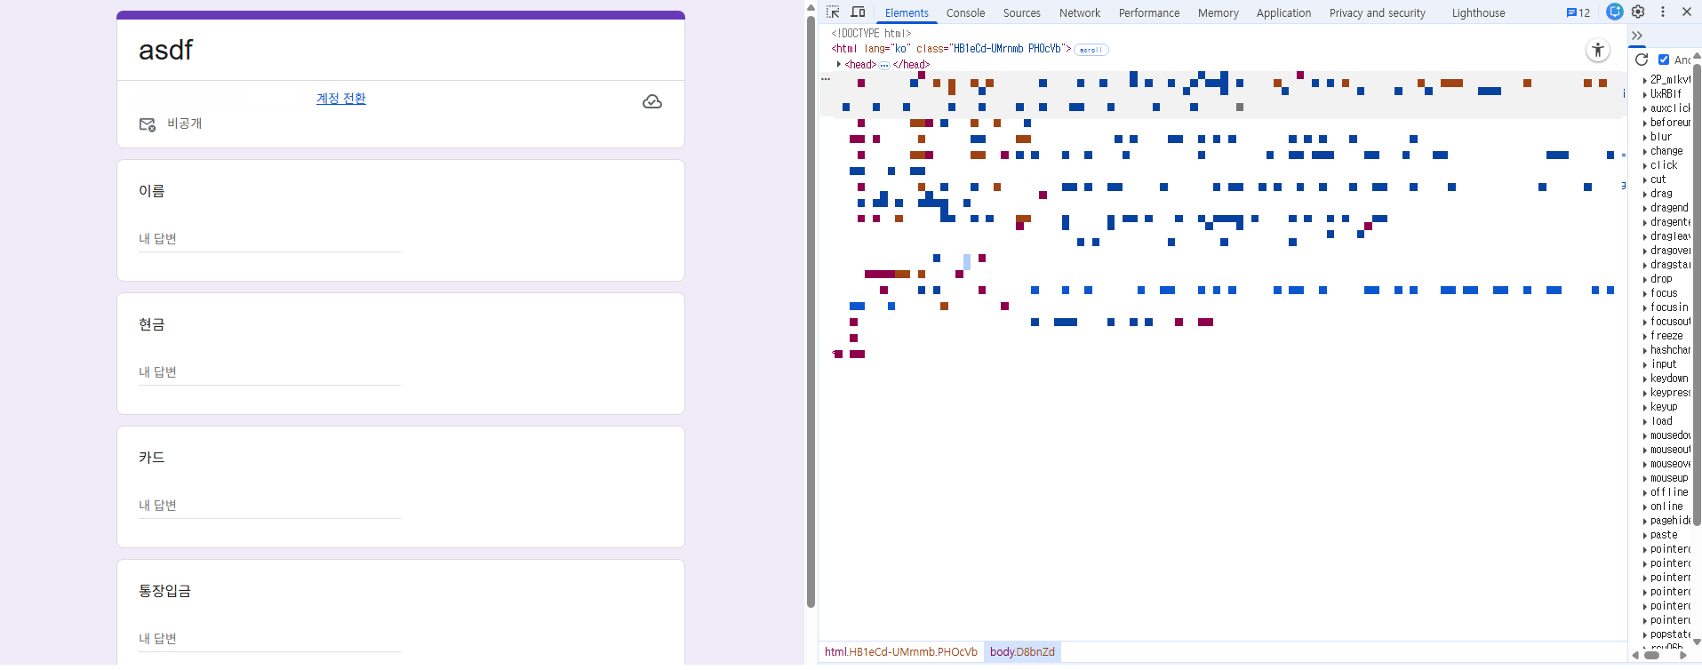The image size is (1702, 670).
Task: Toggle the device toolbar icon
Action: pyautogui.click(x=858, y=12)
